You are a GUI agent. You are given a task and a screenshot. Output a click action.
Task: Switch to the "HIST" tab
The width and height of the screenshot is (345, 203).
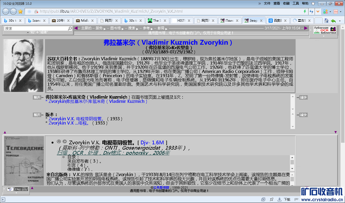pyautogui.click(x=181, y=21)
